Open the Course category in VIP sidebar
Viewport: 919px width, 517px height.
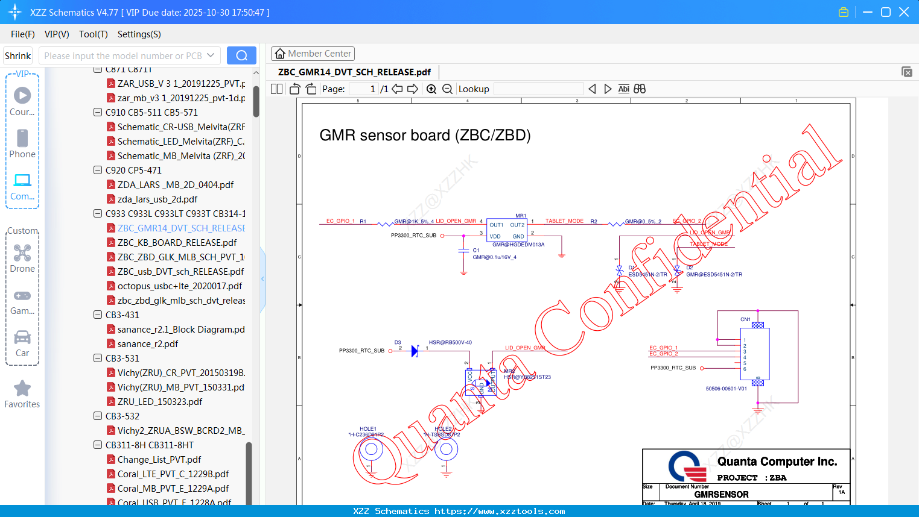(x=22, y=101)
